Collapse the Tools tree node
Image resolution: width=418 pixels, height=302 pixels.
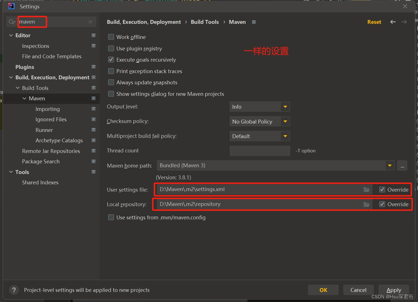[x=11, y=172]
